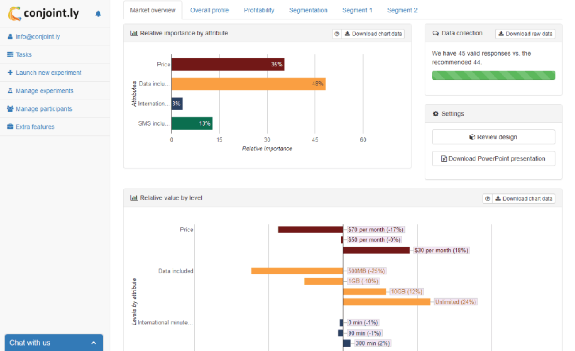Click the conjoint.ly logo
The image size is (575, 351).
(44, 14)
